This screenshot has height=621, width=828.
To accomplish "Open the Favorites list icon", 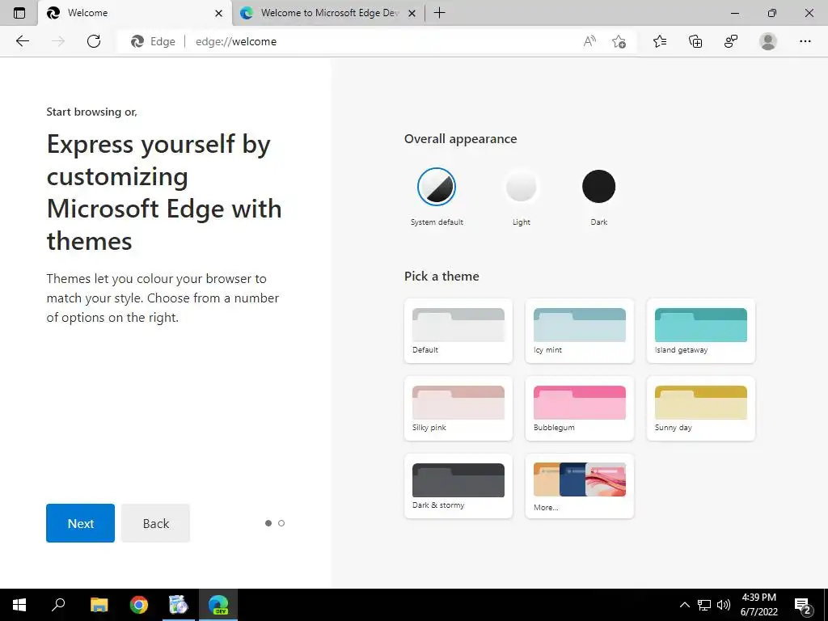I will coord(660,41).
